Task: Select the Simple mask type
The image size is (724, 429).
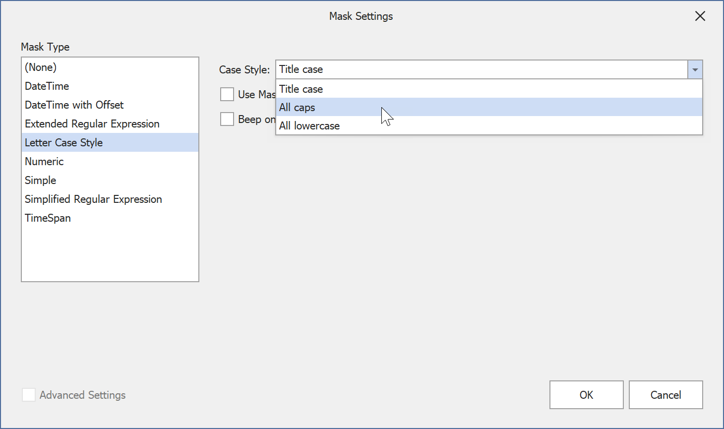Action: pyautogui.click(x=41, y=181)
